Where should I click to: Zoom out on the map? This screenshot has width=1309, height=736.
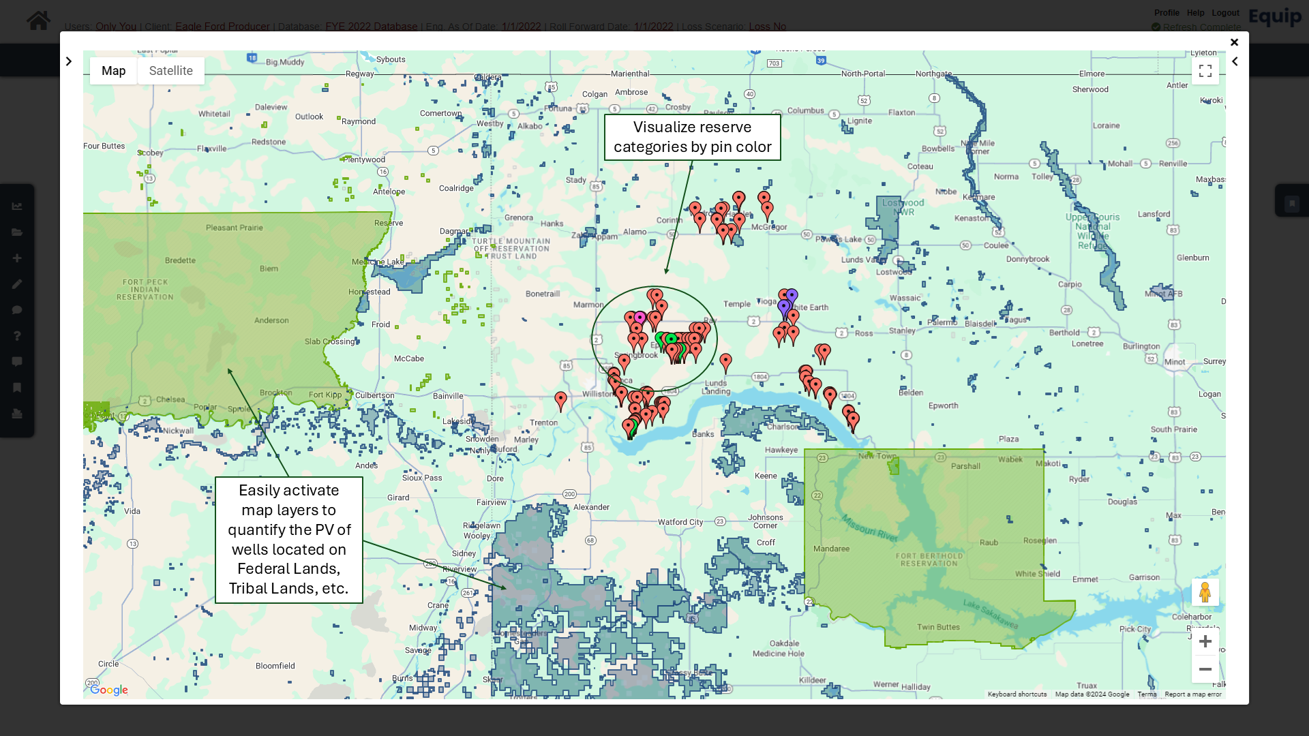point(1205,669)
